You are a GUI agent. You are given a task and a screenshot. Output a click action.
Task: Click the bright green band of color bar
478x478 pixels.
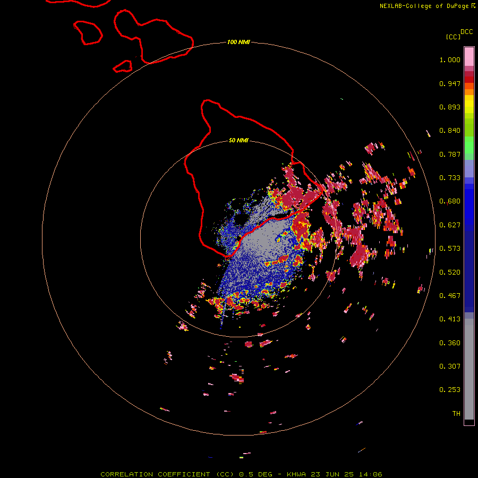tap(469, 145)
